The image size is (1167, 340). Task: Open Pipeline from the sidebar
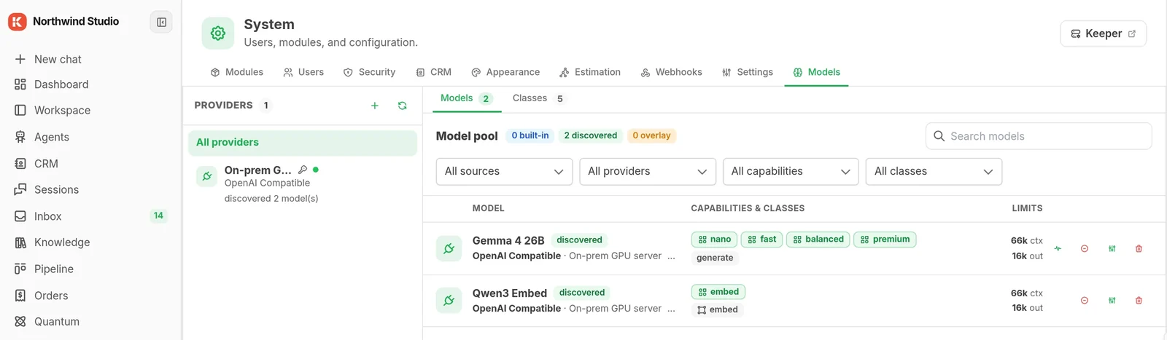coord(44,269)
